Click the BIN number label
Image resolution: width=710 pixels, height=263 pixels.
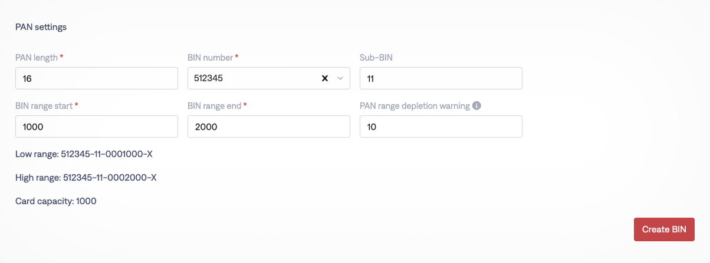click(x=210, y=58)
